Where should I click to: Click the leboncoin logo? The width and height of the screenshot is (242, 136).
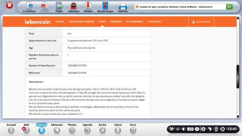(x=38, y=22)
